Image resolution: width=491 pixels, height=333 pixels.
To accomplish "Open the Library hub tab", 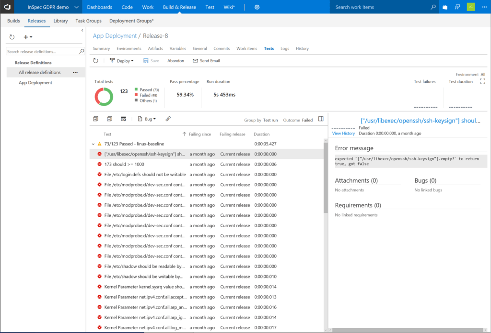I will [x=60, y=21].
